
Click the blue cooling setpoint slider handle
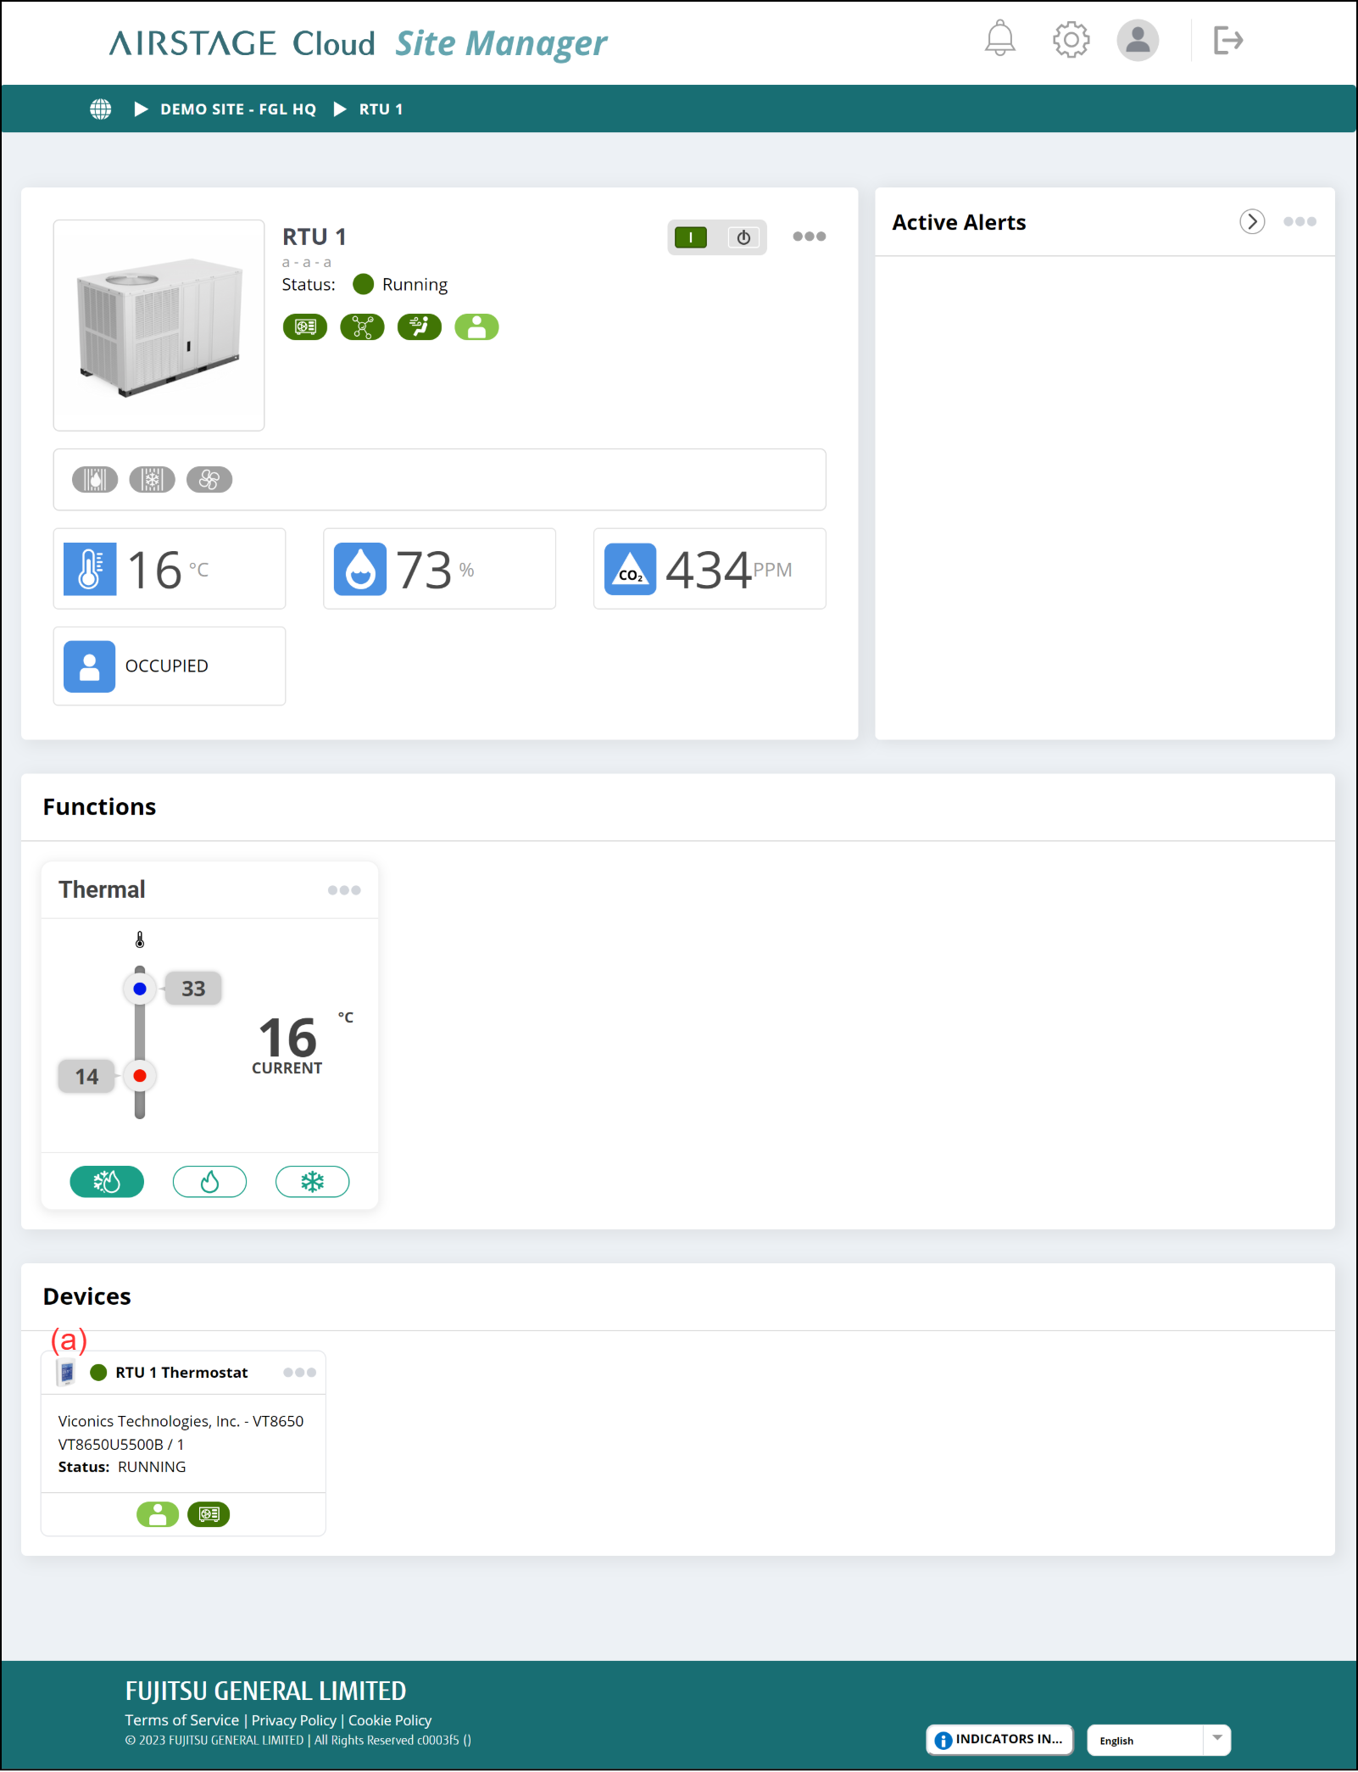pyautogui.click(x=140, y=989)
